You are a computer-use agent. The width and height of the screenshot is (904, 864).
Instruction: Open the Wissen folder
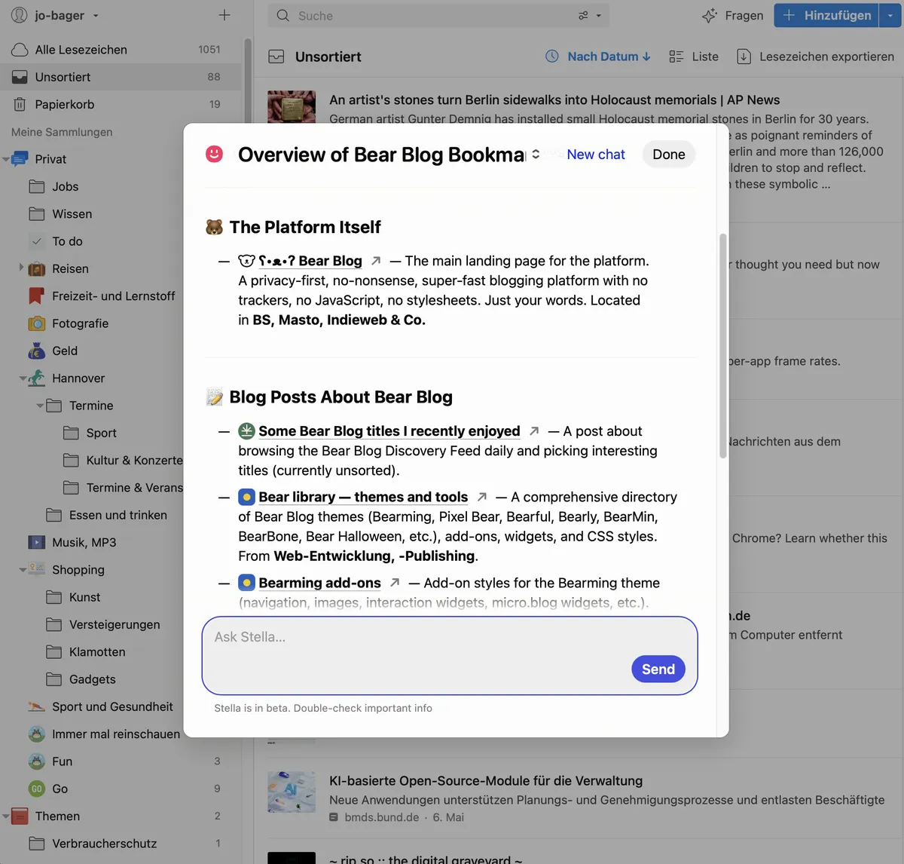coord(72,214)
